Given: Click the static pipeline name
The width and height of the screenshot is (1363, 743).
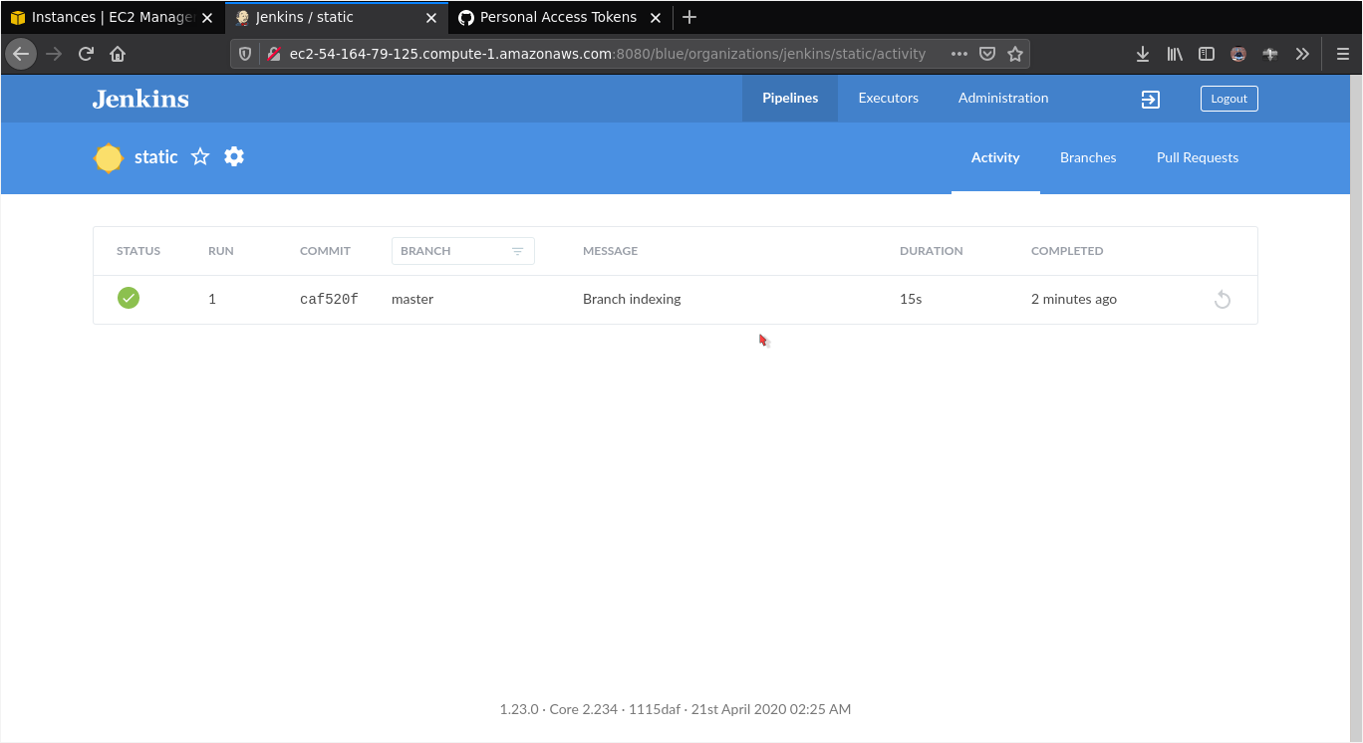Looking at the screenshot, I should point(156,157).
